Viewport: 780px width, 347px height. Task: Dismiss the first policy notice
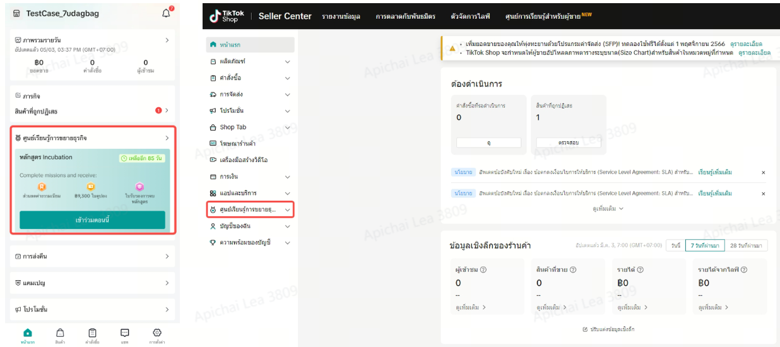(763, 172)
